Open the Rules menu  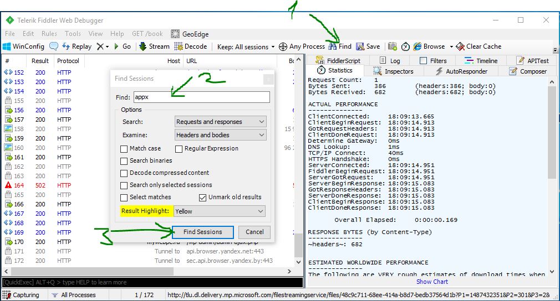click(49, 34)
